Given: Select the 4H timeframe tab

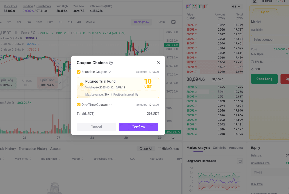Looking at the screenshot, I should coord(79,22).
